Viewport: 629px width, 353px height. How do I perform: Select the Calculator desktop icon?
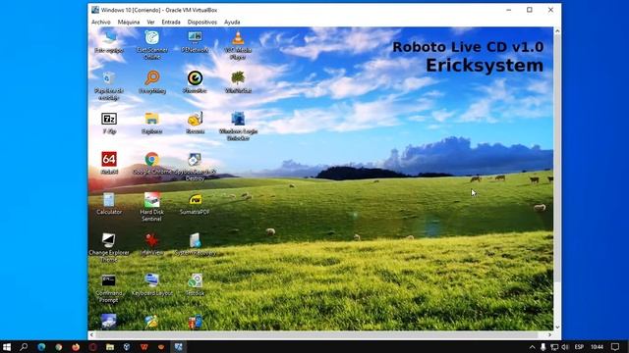click(x=109, y=204)
